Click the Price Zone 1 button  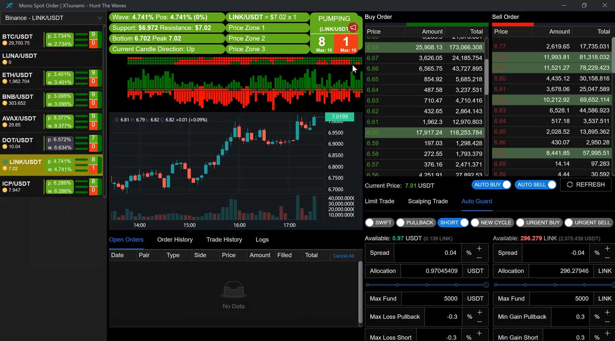click(268, 28)
